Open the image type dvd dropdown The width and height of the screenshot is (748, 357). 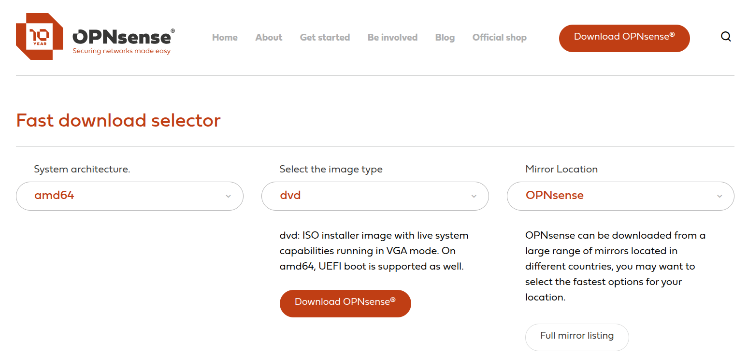[375, 196]
